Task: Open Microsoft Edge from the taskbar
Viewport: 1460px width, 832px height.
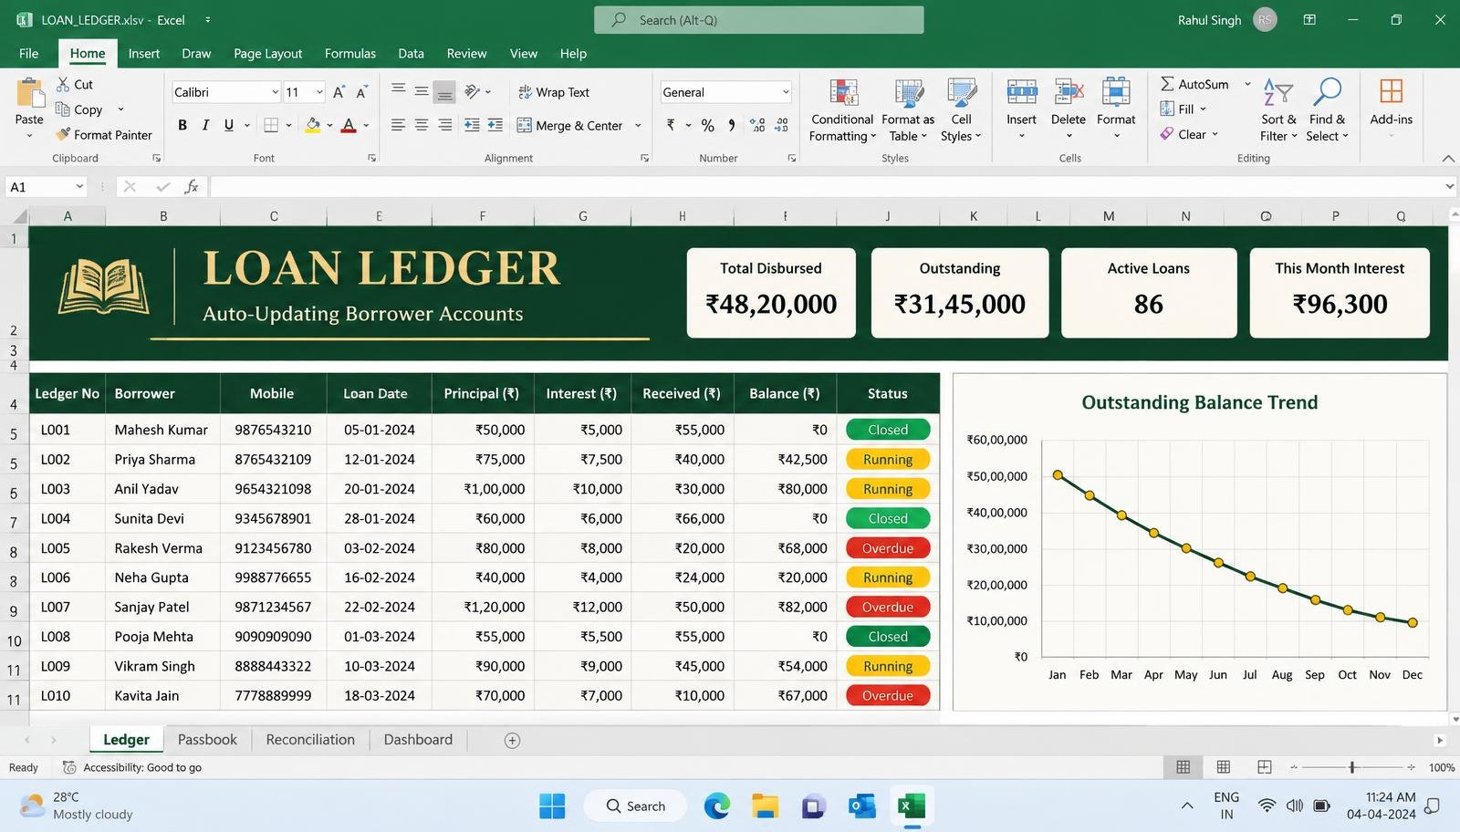Action: [x=717, y=806]
